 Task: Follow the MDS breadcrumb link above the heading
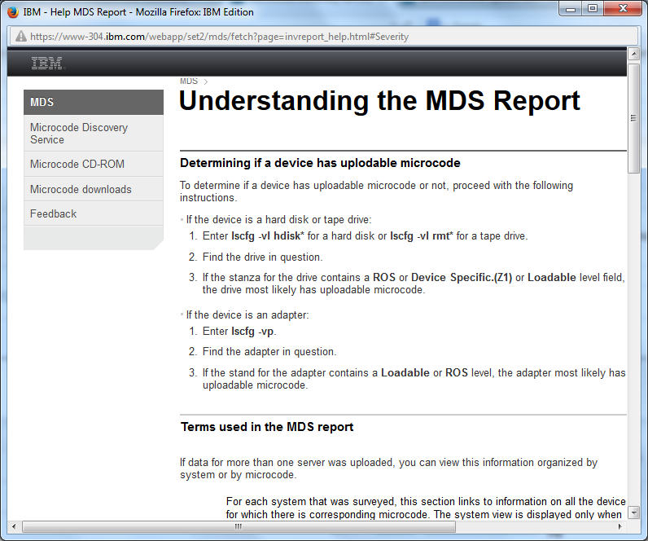189,81
